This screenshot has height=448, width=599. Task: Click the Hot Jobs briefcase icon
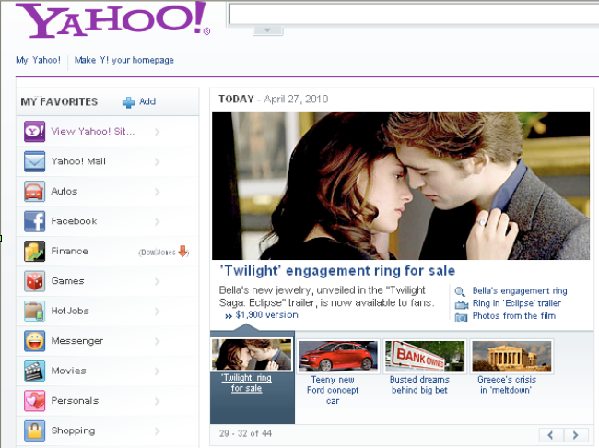(34, 311)
